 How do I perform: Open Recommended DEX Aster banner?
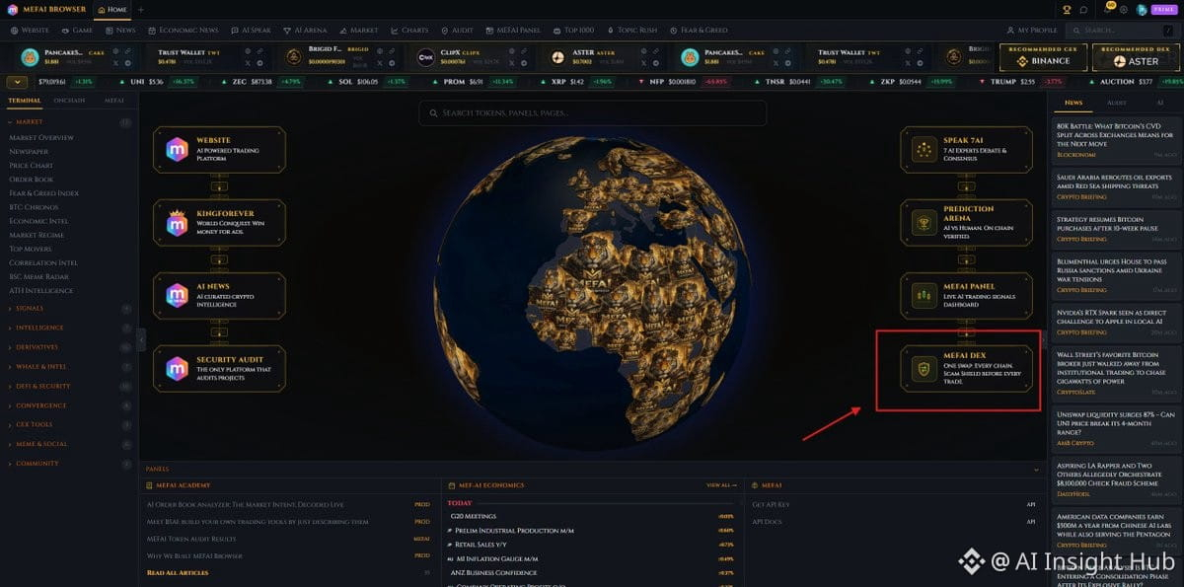(x=1136, y=57)
